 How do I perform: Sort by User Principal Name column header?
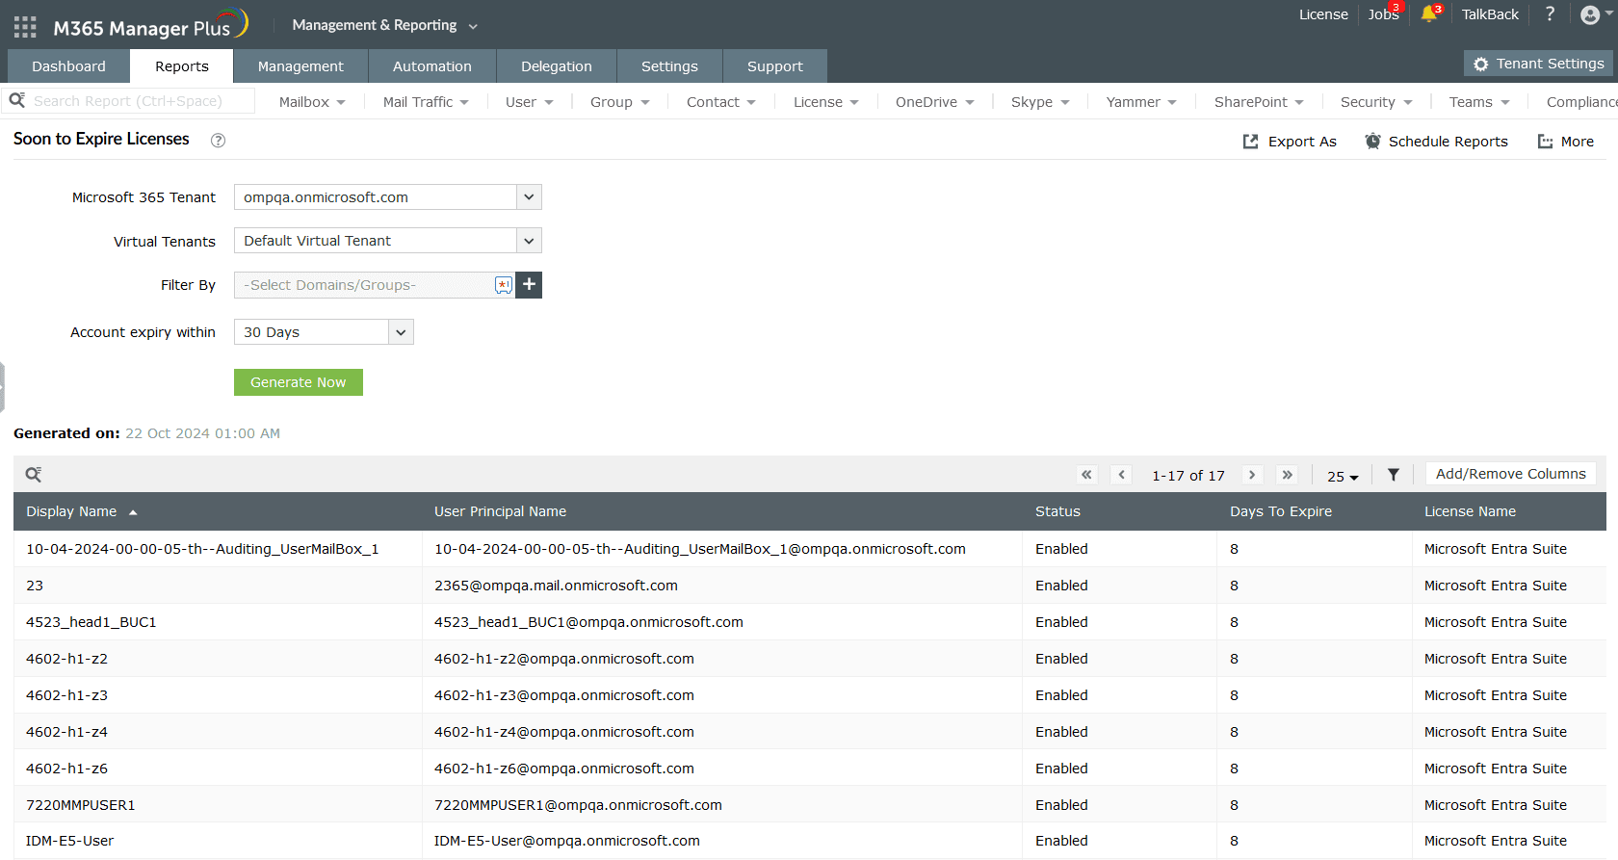[x=500, y=511]
